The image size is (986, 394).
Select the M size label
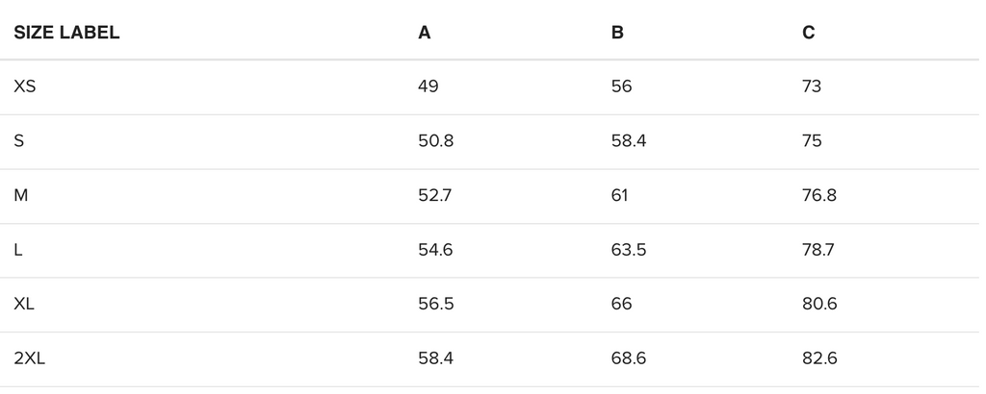21,196
